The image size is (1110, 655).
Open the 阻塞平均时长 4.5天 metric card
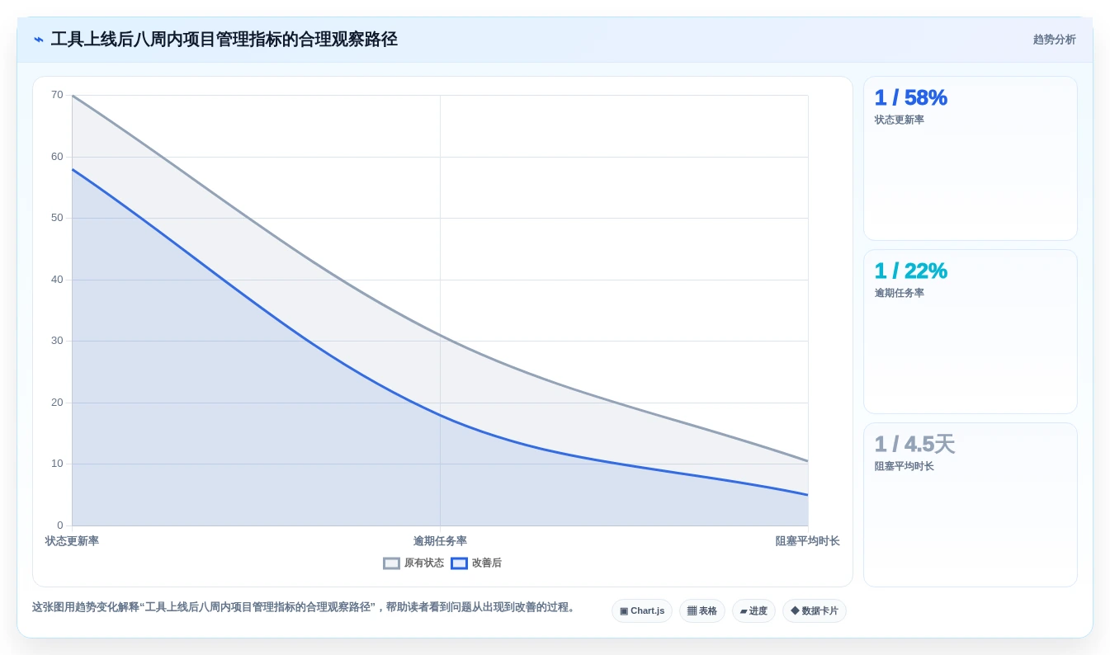point(970,505)
